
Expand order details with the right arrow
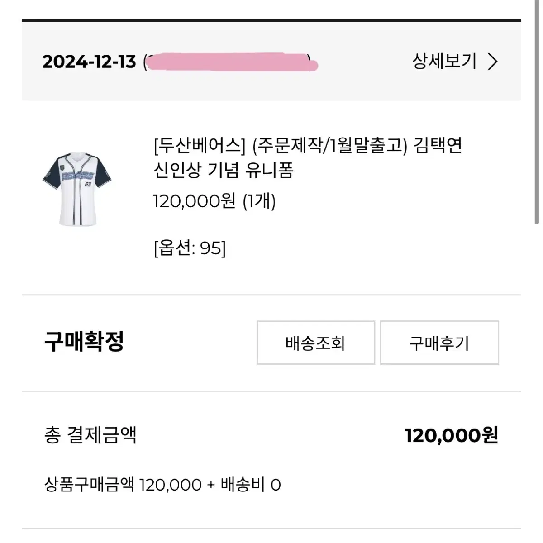click(x=493, y=61)
